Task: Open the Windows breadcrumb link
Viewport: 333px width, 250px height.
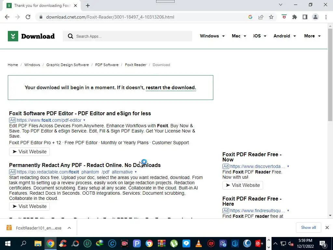Action: (32, 65)
